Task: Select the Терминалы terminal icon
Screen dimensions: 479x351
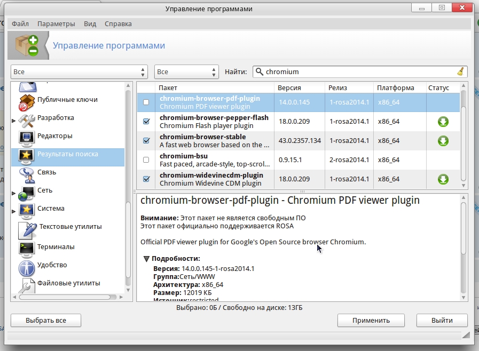Action: click(27, 249)
